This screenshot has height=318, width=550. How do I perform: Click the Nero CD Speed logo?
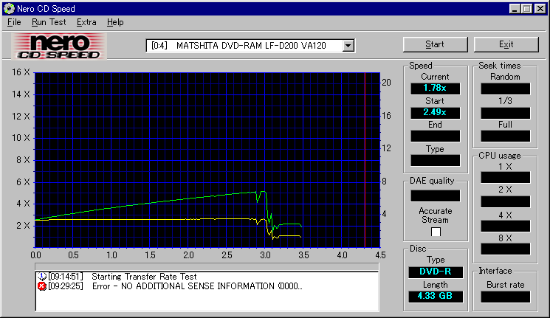tap(60, 46)
